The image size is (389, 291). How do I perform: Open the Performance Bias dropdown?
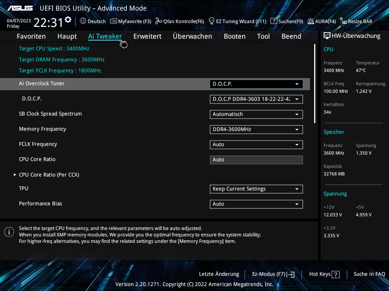pos(256,204)
